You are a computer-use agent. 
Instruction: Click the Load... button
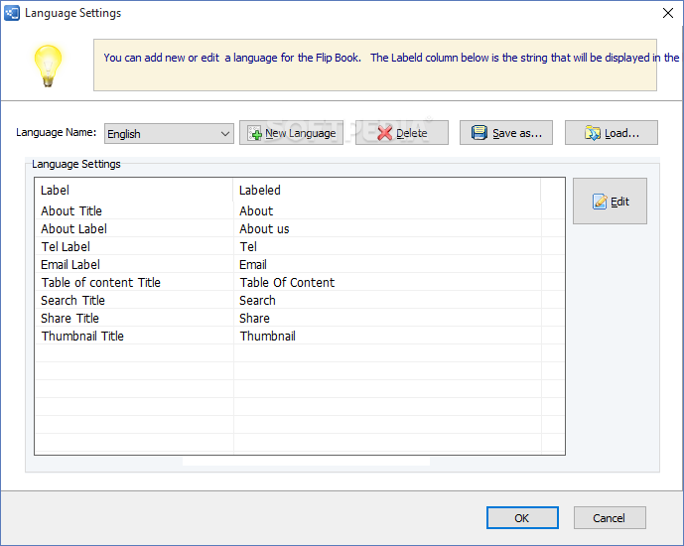pos(612,133)
